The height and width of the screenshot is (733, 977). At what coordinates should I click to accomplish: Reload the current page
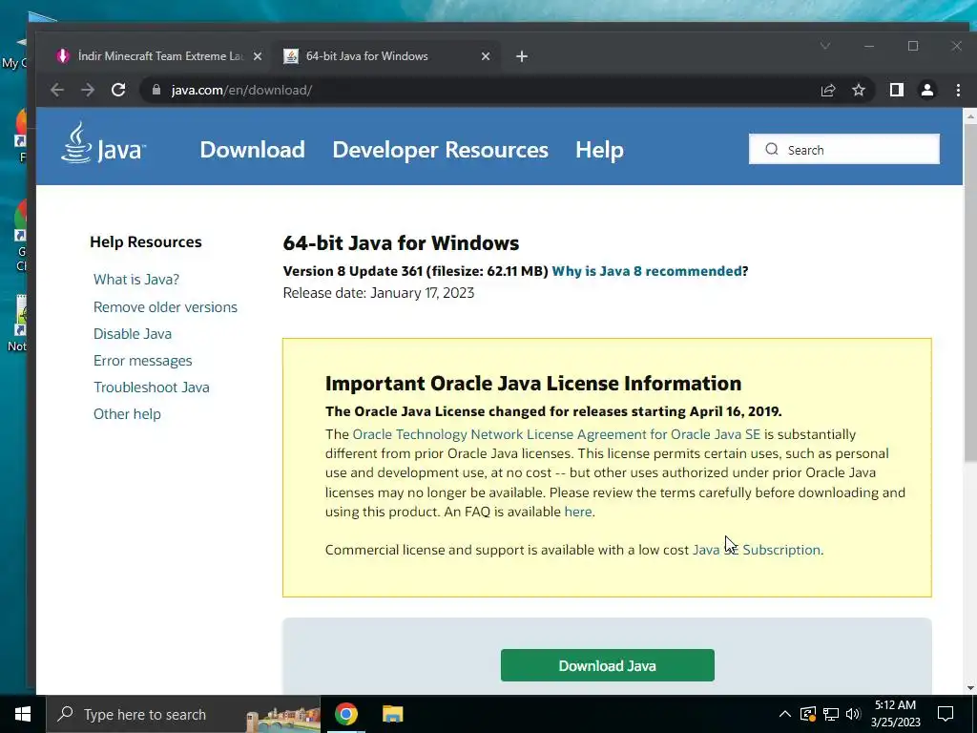[x=118, y=90]
